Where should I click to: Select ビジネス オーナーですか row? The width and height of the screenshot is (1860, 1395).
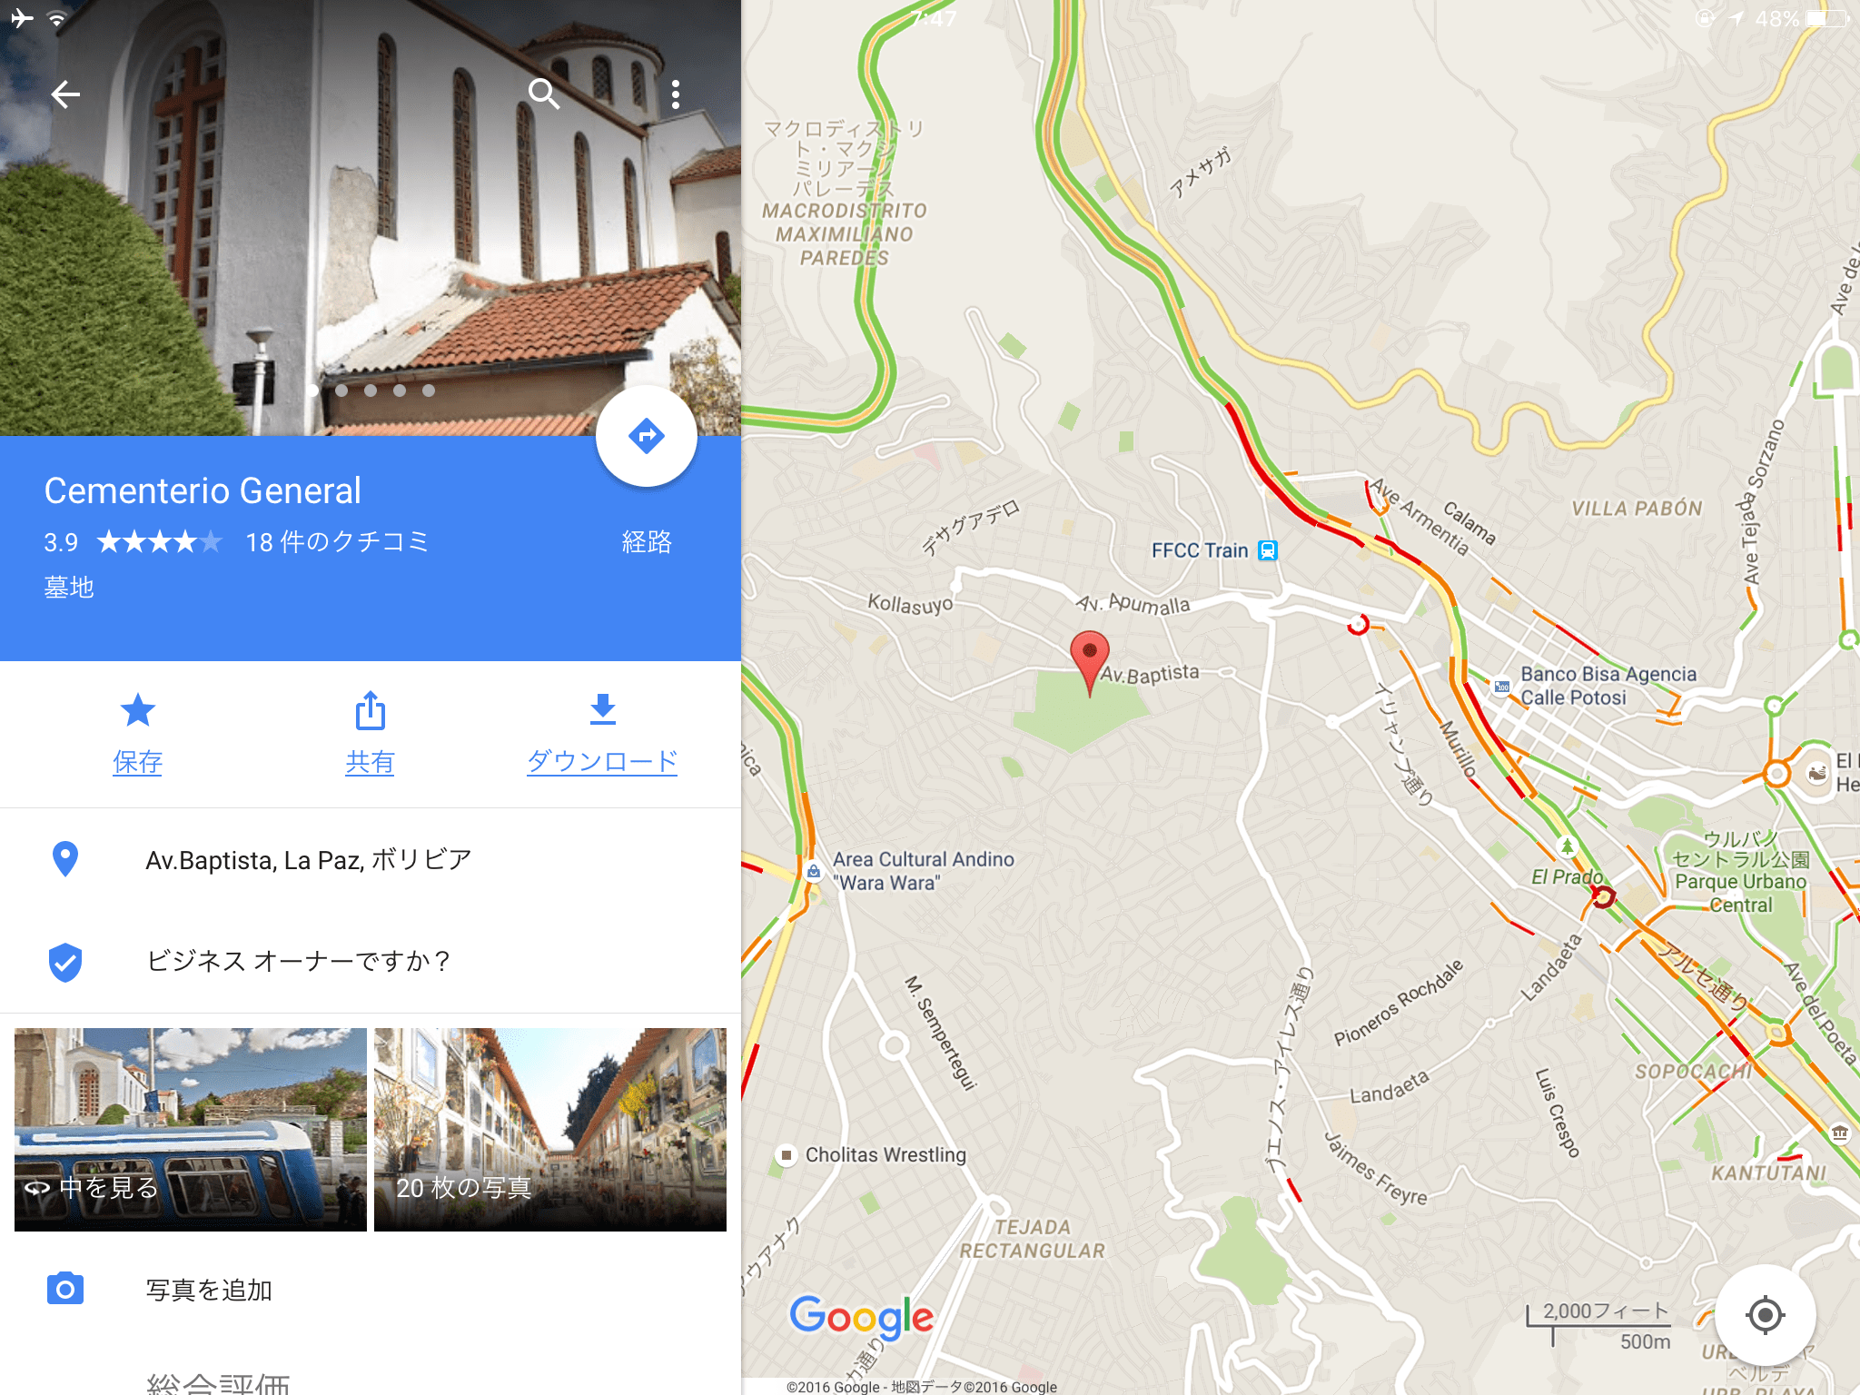pyautogui.click(x=371, y=961)
